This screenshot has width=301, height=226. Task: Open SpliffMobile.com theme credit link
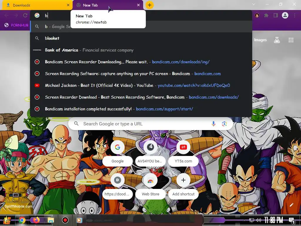click(x=19, y=206)
